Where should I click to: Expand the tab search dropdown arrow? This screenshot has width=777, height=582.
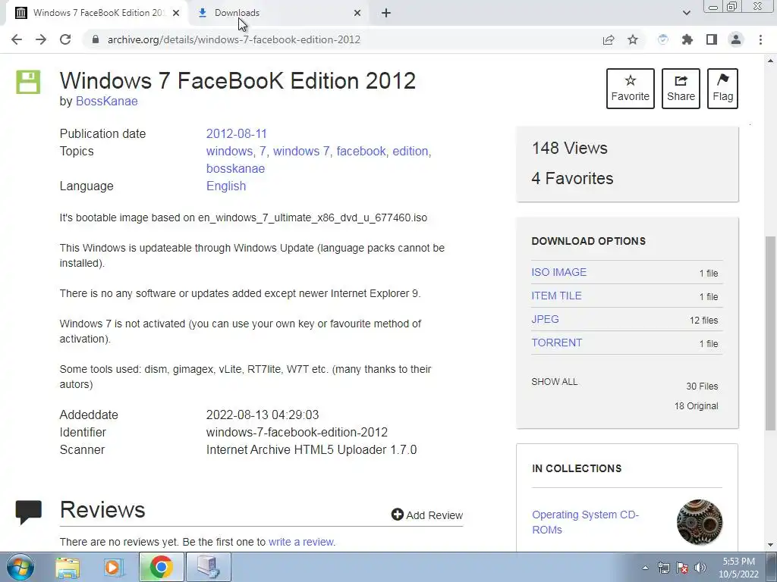[x=686, y=13]
